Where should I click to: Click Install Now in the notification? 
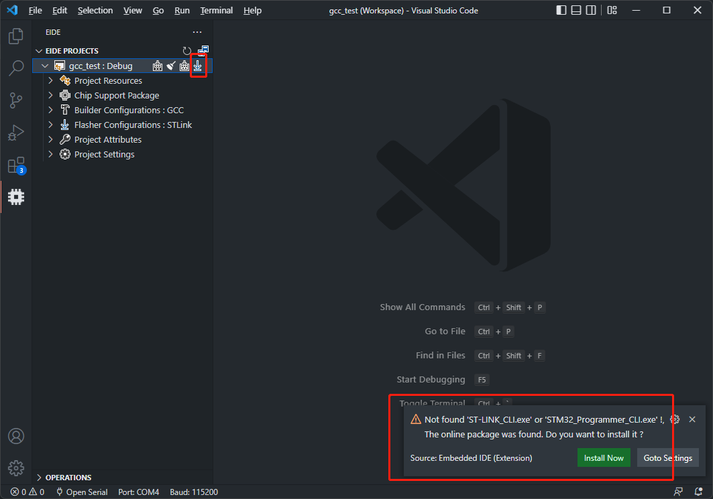[603, 457]
